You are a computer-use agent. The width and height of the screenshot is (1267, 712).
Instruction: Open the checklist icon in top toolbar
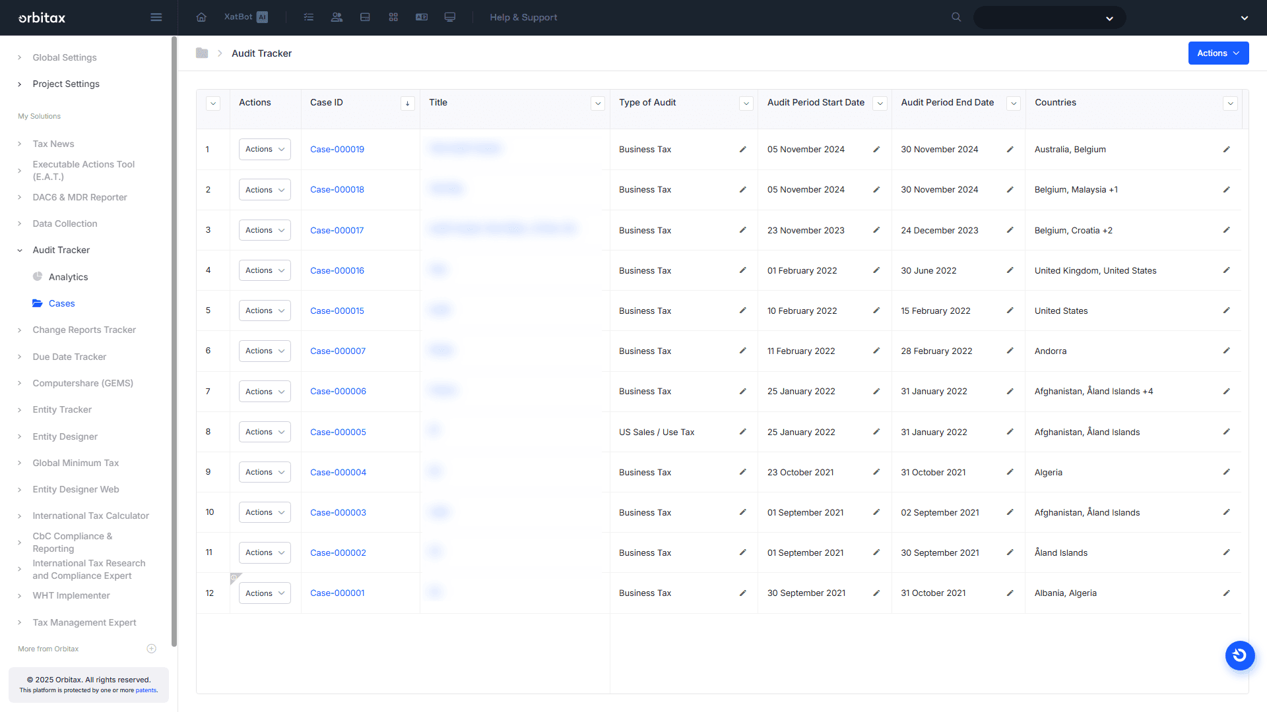coord(309,17)
